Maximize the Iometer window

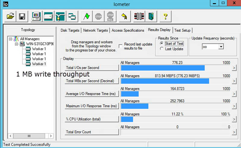point(223,3)
